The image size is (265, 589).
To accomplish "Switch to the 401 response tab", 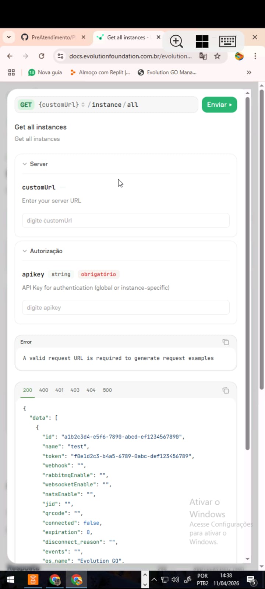I will pos(59,390).
